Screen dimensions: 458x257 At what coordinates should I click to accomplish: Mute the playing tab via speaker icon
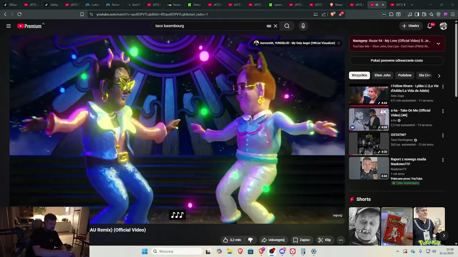point(377,5)
